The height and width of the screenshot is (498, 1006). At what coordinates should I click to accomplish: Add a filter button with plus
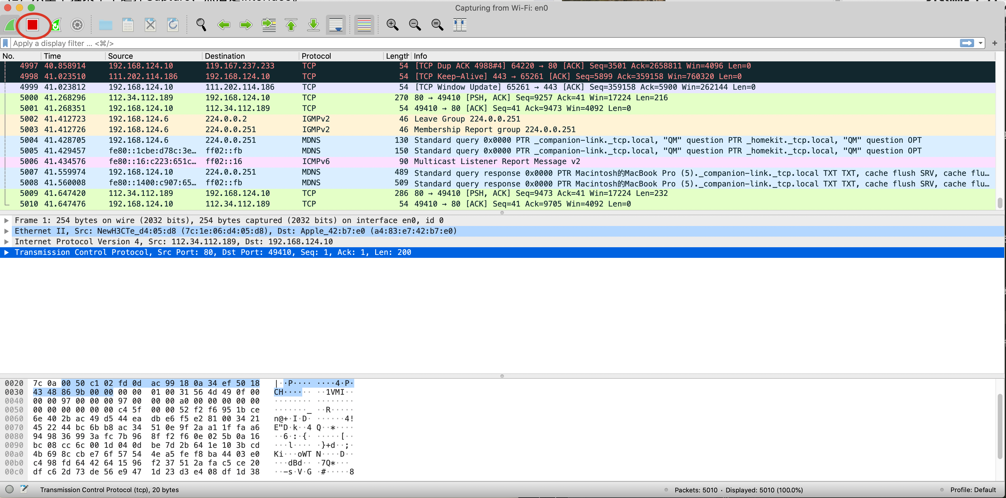995,43
